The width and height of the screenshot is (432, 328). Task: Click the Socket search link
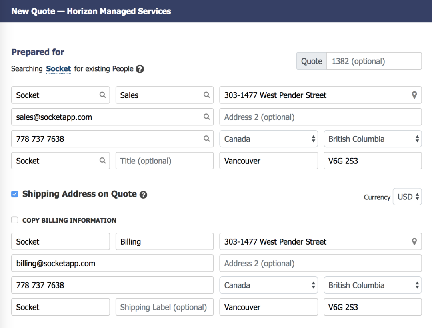click(x=58, y=69)
